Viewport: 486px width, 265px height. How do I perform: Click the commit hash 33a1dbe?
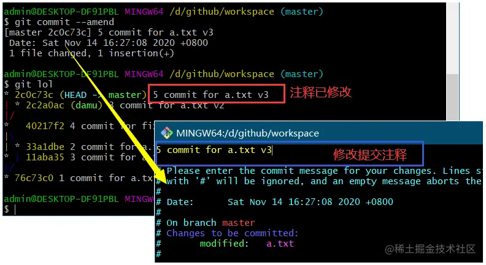coord(45,147)
